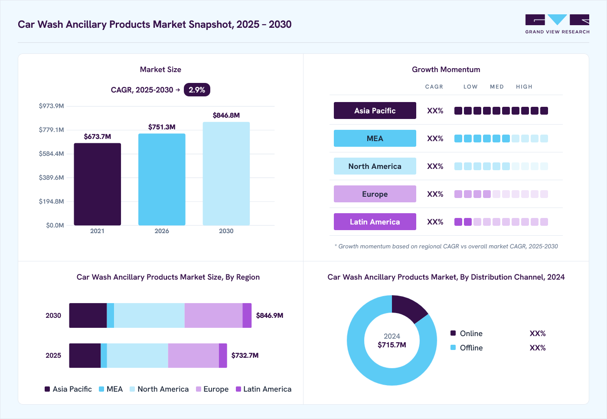Click the LOW column header
Viewport: 607px width, 419px height.
click(x=470, y=87)
